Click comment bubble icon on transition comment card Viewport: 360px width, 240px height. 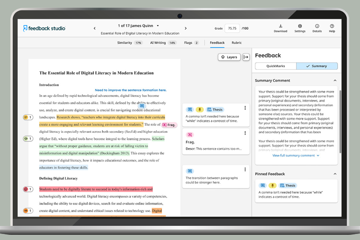tap(190, 171)
